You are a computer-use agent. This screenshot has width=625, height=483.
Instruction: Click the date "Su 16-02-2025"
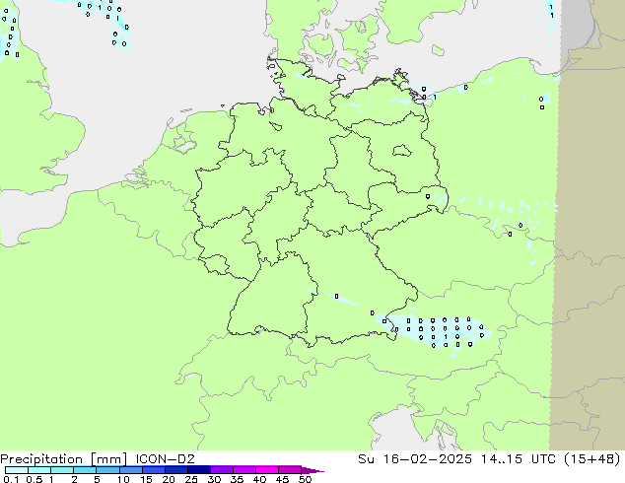[x=415, y=459]
